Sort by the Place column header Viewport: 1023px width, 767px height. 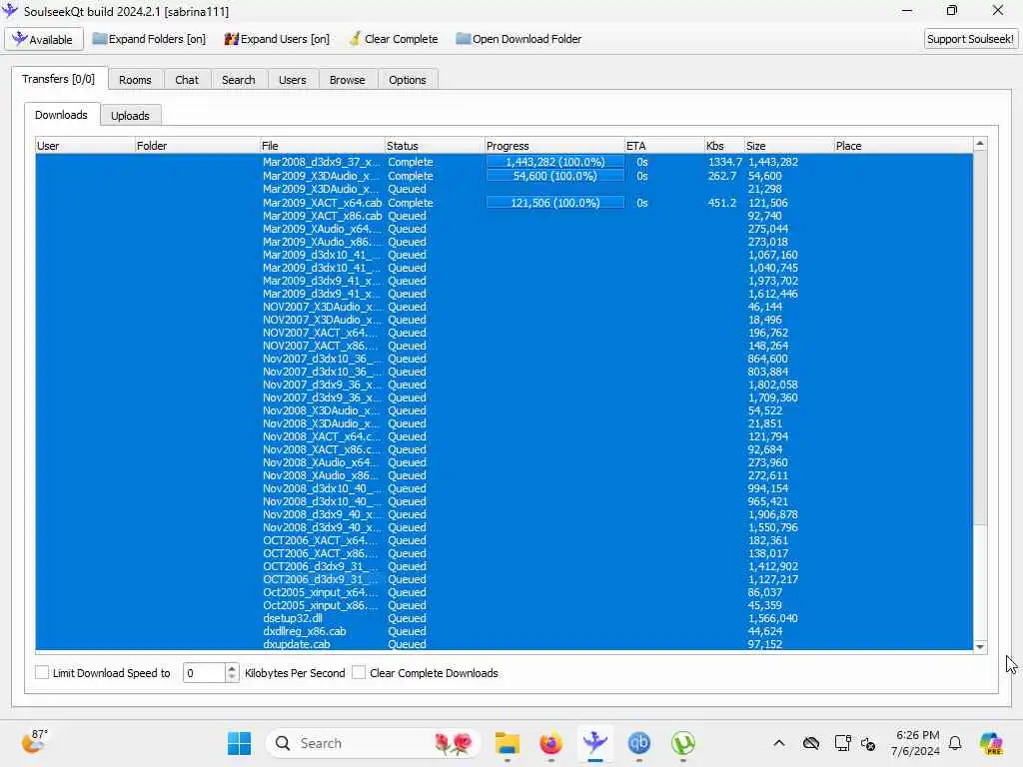(x=903, y=146)
